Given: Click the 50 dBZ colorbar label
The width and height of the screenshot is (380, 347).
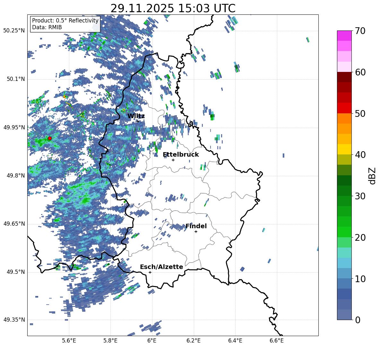Looking at the screenshot, I should 360,113.
